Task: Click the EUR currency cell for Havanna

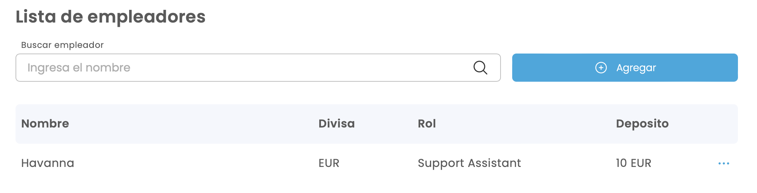Action: tap(329, 163)
